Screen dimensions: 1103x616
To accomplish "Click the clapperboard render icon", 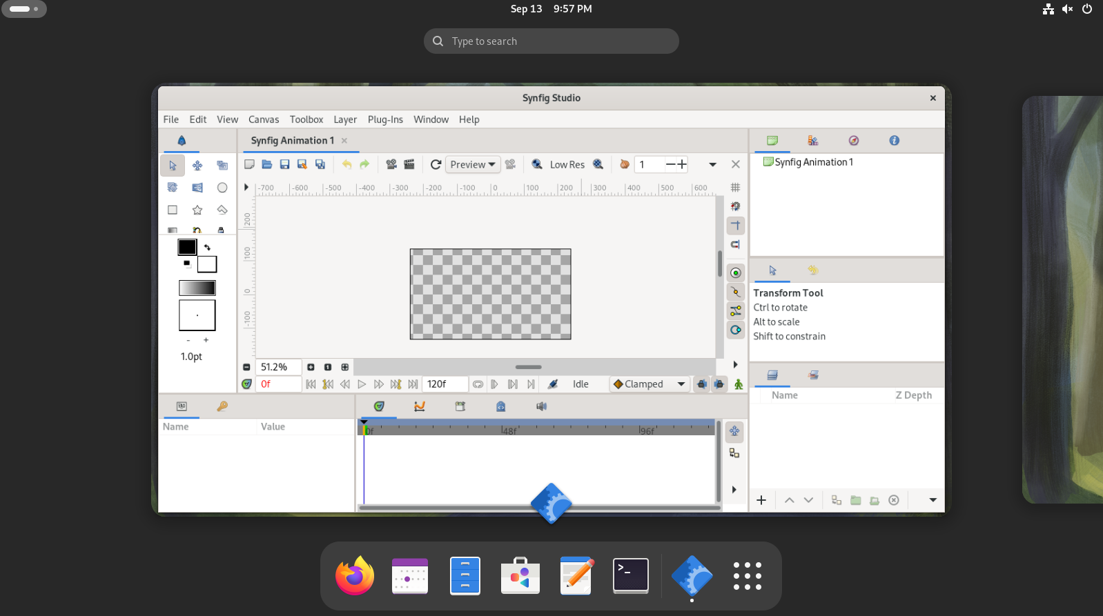I will [x=409, y=164].
